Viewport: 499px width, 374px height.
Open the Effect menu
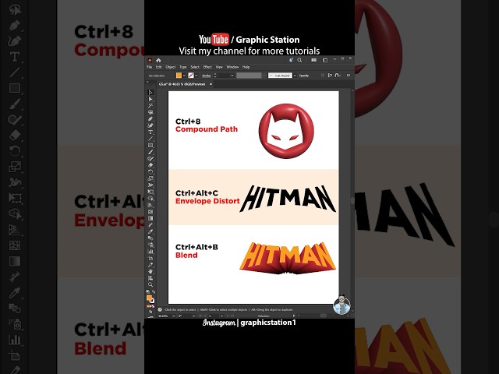click(x=207, y=67)
